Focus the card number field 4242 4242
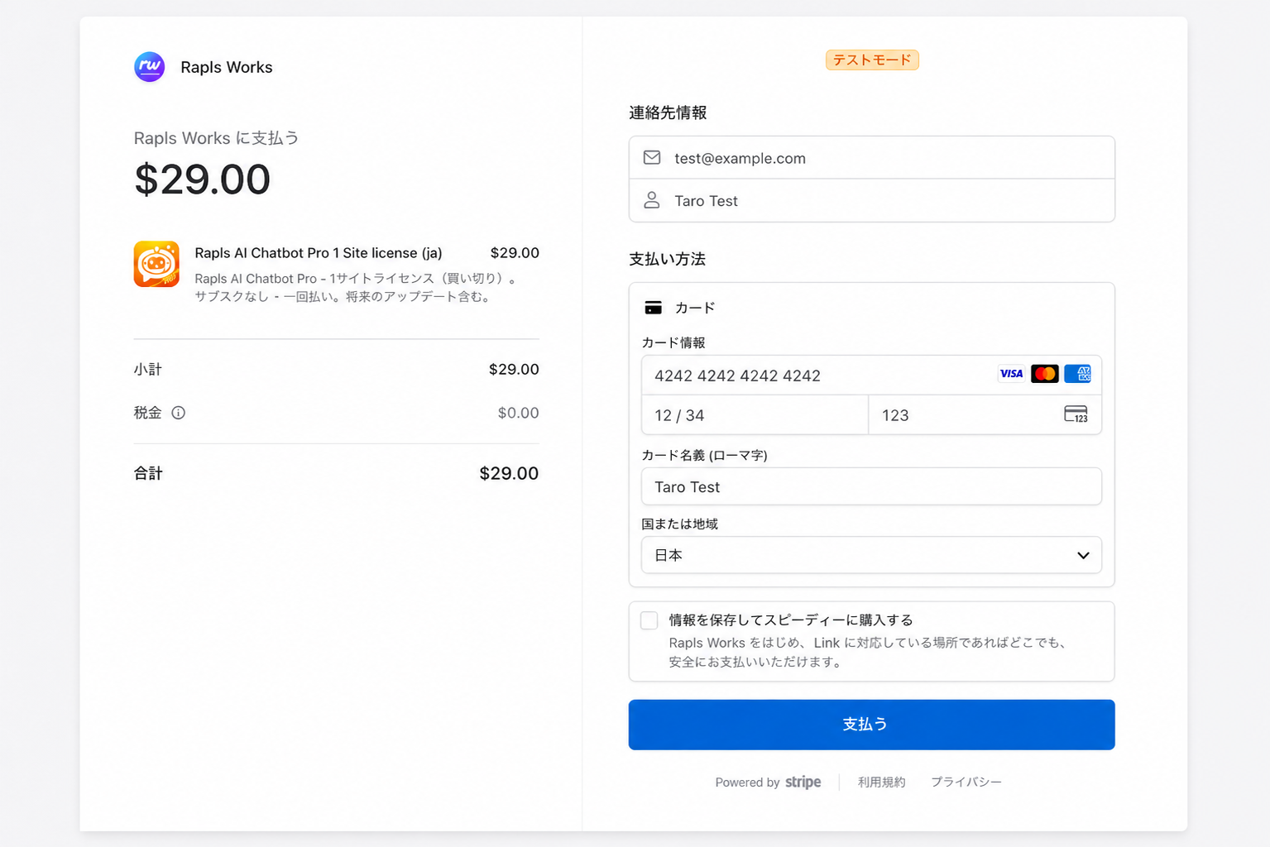Image resolution: width=1270 pixels, height=847 pixels. 872,376
